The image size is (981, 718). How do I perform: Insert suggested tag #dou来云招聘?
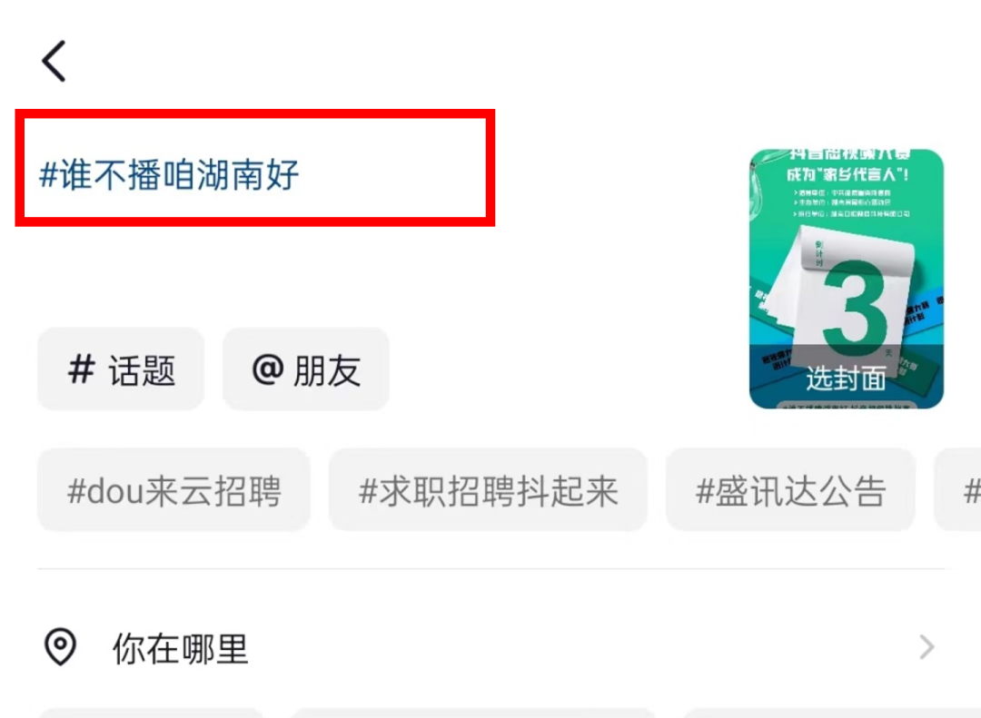pyautogui.click(x=173, y=490)
